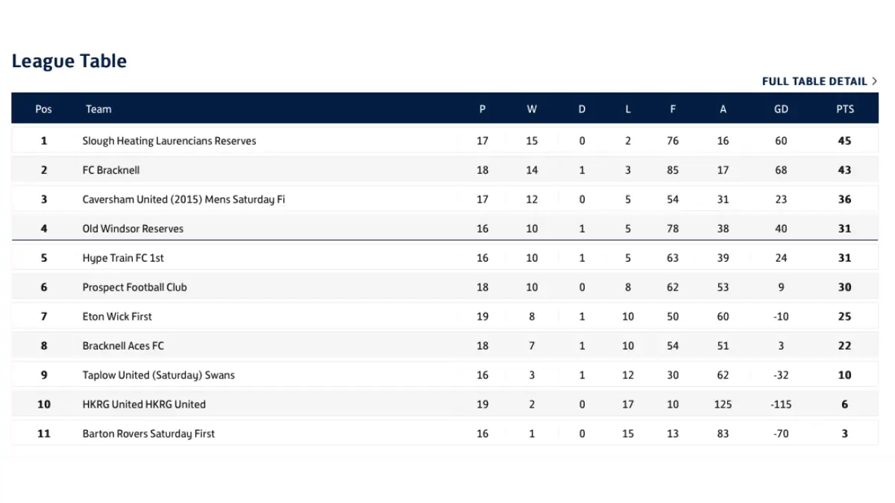Viewport: 895px width, 503px height.
Task: Sort table by the P column header
Action: coord(483,109)
